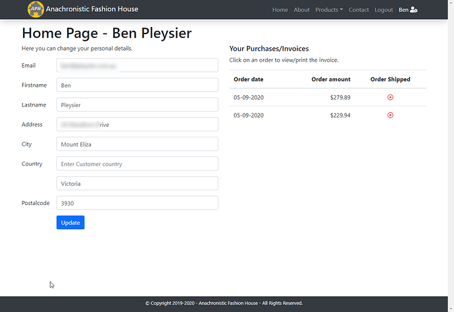The width and height of the screenshot is (454, 312).
Task: Click the Country label
Action: pyautogui.click(x=32, y=164)
